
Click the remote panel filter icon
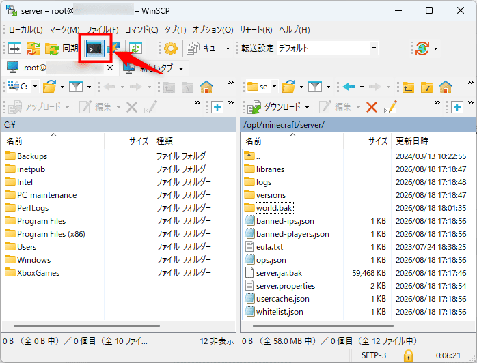pyautogui.click(x=315, y=87)
